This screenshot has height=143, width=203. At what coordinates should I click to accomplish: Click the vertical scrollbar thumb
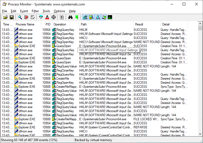click(x=200, y=28)
